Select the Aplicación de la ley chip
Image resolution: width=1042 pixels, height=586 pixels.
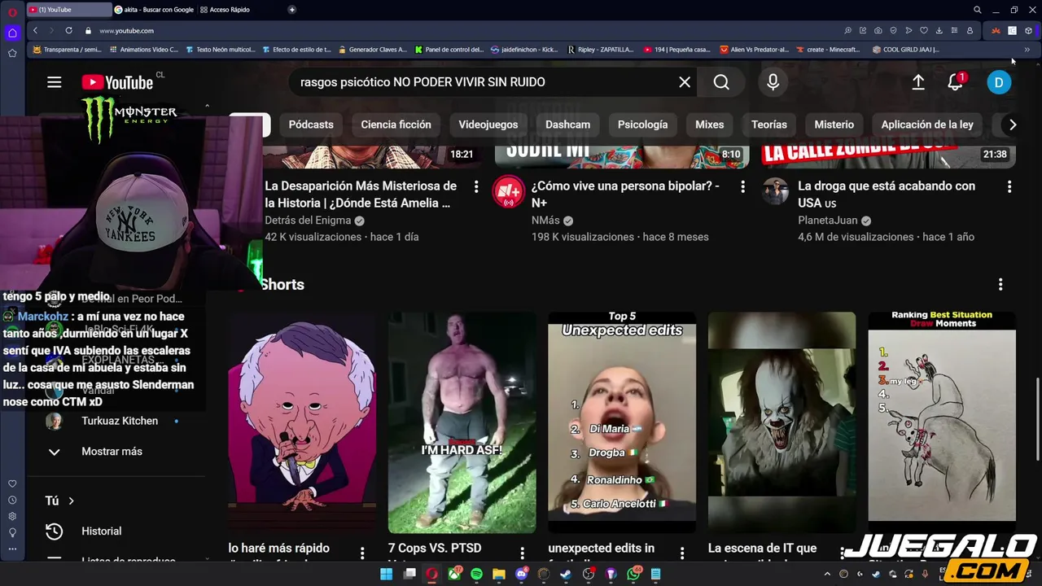coord(927,125)
